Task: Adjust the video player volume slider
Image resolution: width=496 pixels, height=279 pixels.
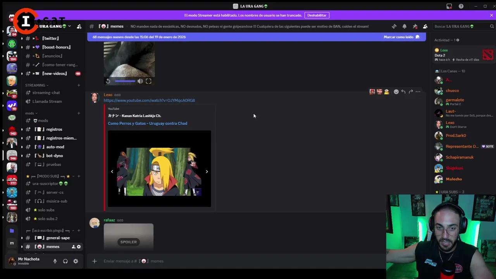Action: coord(125,81)
